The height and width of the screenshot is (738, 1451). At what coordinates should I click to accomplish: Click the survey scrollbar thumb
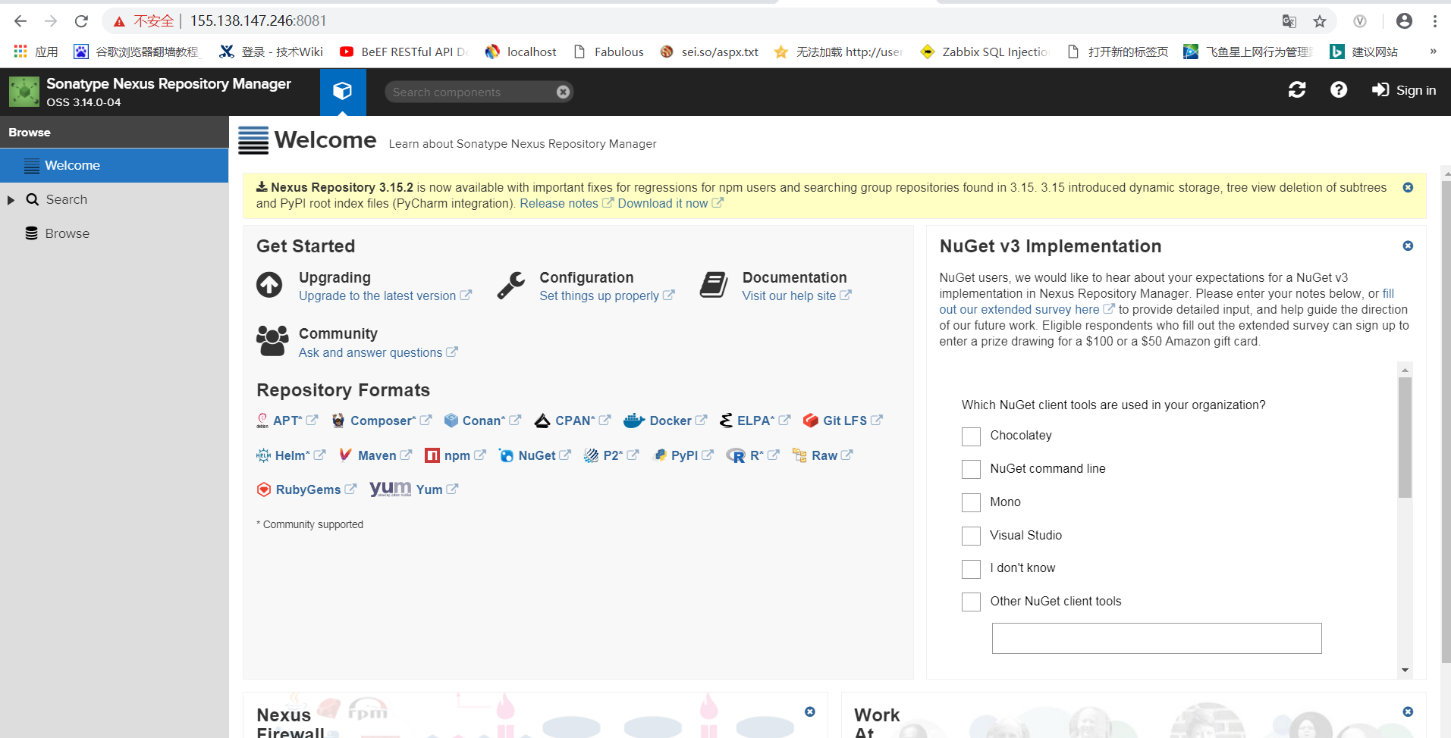(x=1405, y=437)
